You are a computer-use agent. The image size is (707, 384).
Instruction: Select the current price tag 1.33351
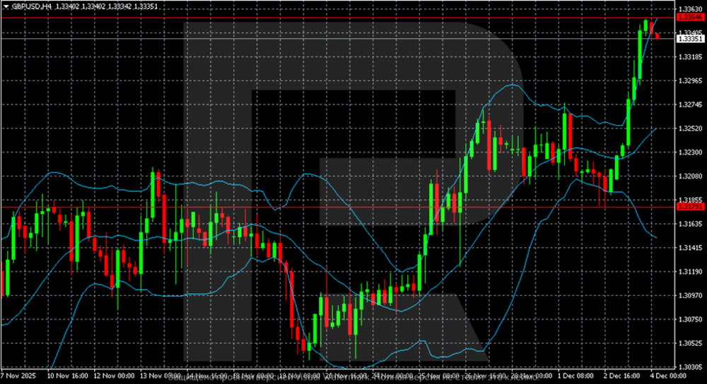pyautogui.click(x=690, y=39)
